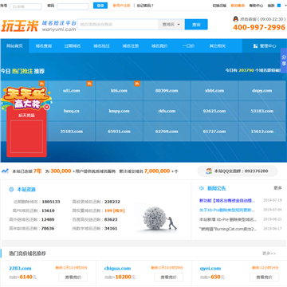Click the 查询 search button
The width and height of the screenshot is (287, 287).
click(196, 25)
